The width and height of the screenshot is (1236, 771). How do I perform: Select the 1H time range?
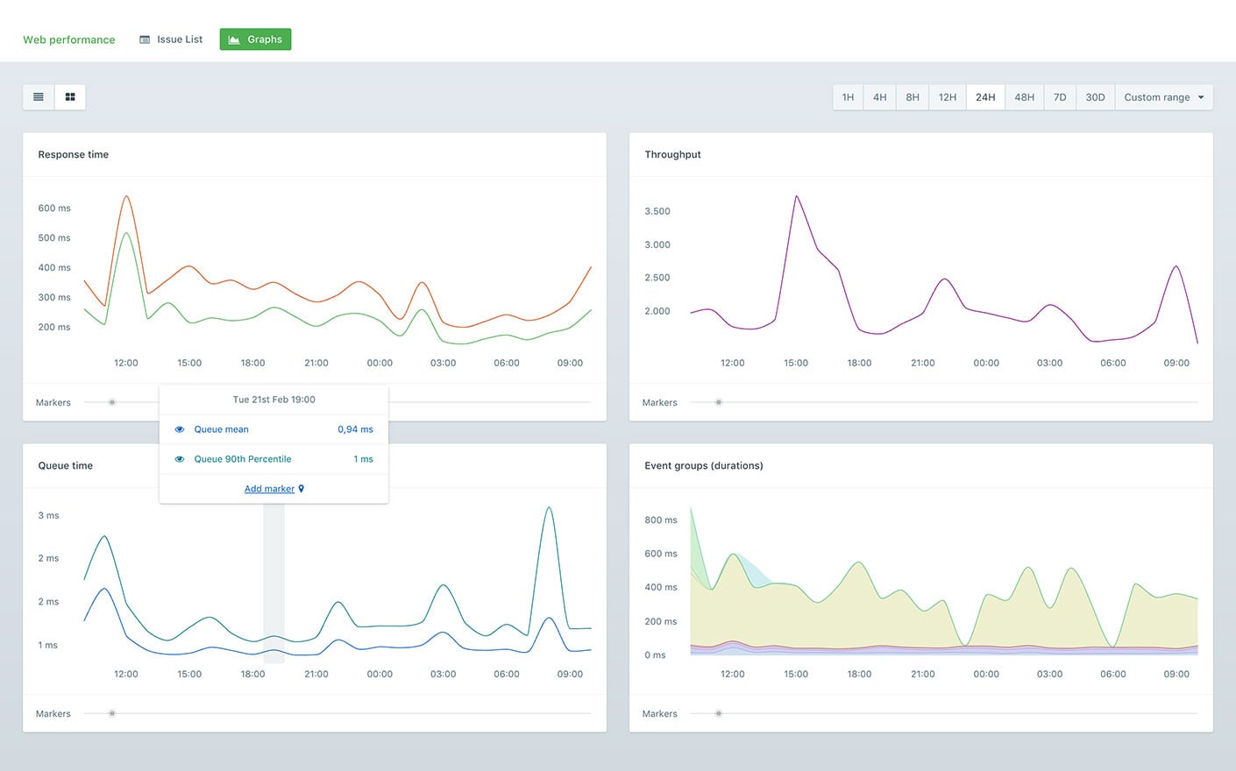pos(848,97)
